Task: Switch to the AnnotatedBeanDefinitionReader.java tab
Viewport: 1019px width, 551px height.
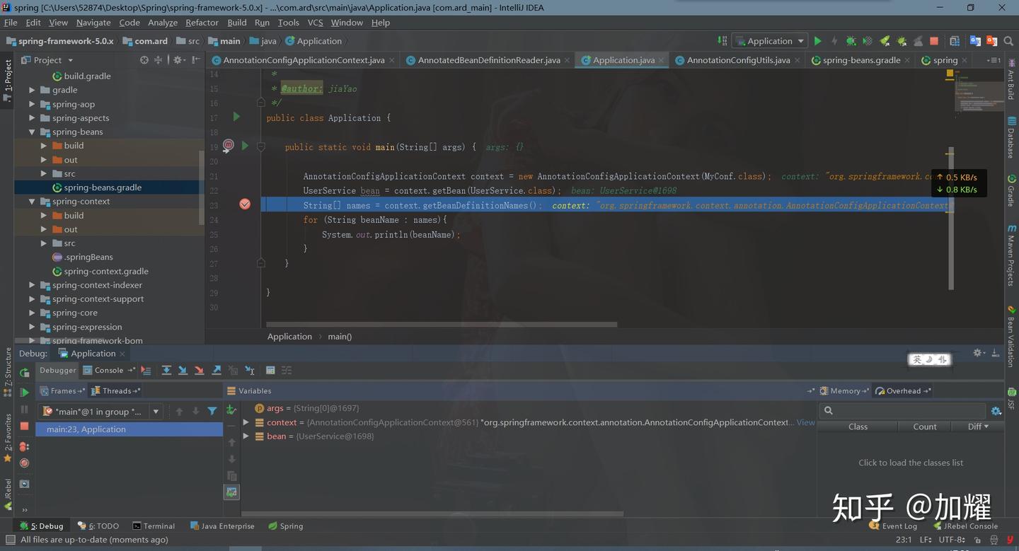Action: 489,60
